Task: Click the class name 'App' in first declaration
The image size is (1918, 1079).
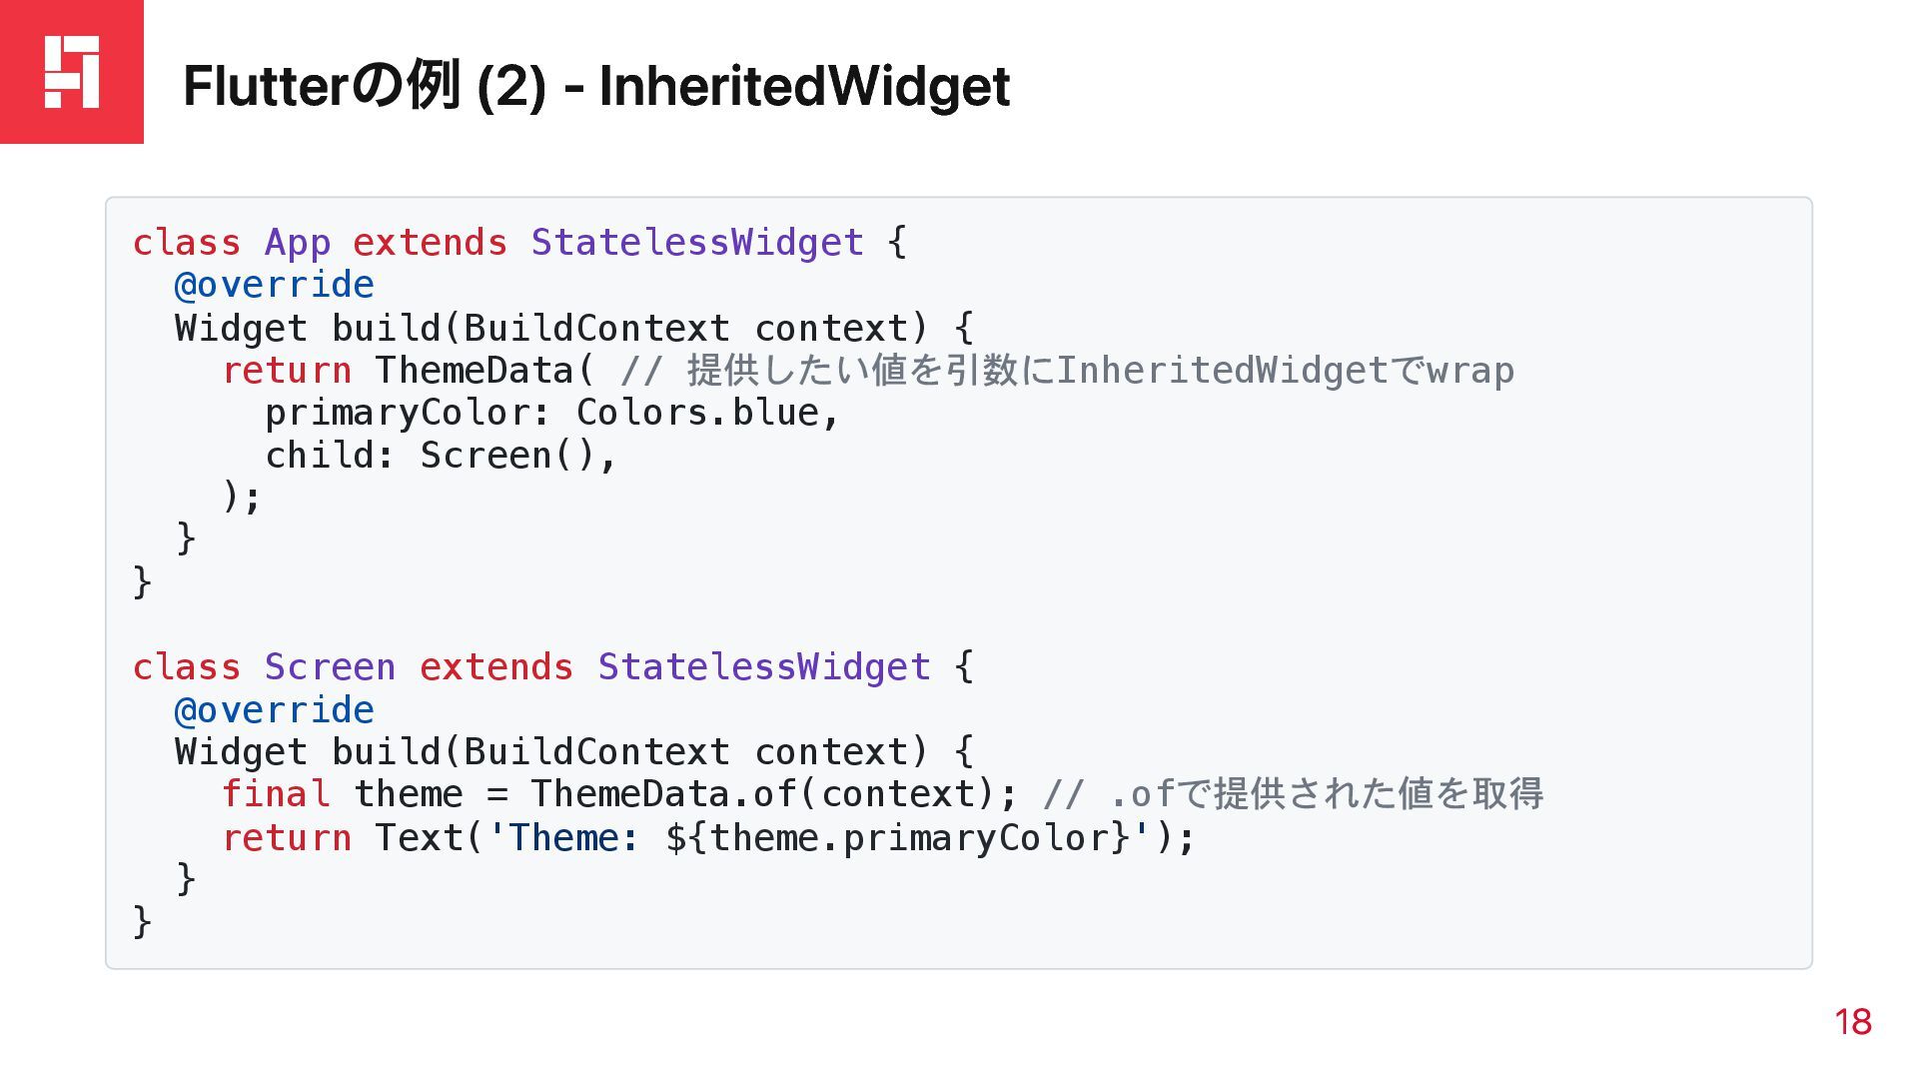Action: 298,243
